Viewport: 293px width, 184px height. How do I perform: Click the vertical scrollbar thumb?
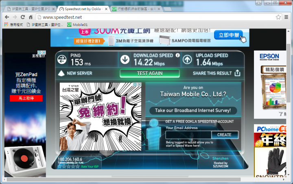tap(289, 73)
